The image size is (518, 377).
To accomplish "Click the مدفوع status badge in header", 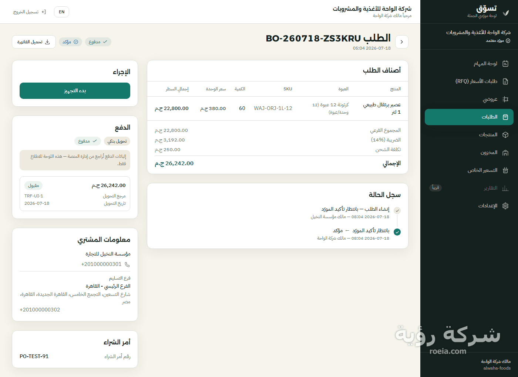I will point(98,42).
